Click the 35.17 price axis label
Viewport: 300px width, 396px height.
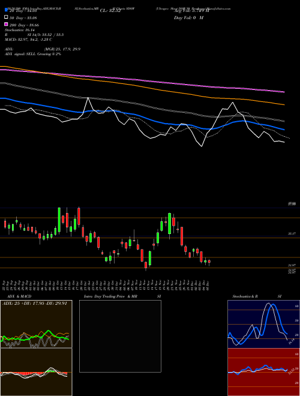pos(292,234)
